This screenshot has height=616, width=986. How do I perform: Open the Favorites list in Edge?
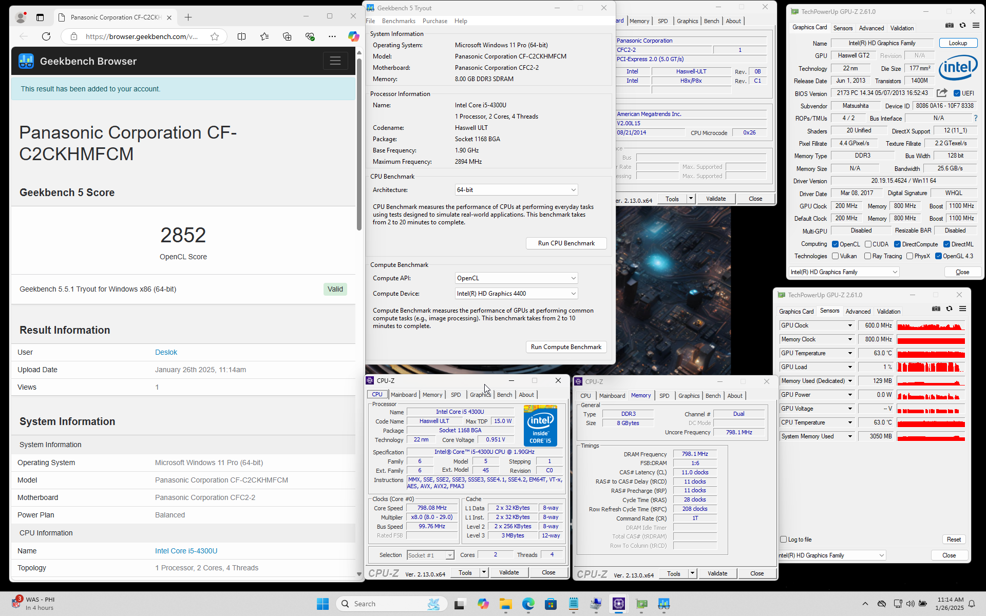point(264,36)
